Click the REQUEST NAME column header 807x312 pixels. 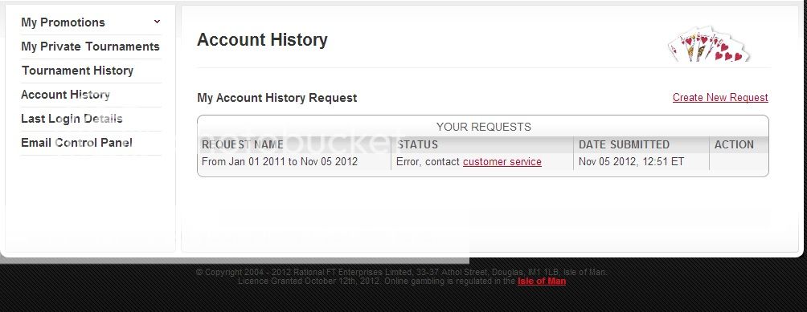(x=243, y=144)
